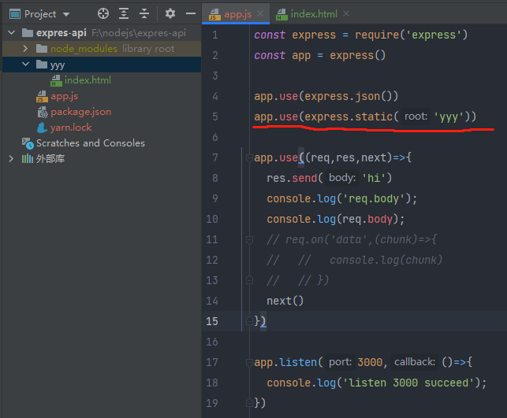Screen dimensions: 507x418
Task: Click the package.json file icon
Action: point(43,112)
